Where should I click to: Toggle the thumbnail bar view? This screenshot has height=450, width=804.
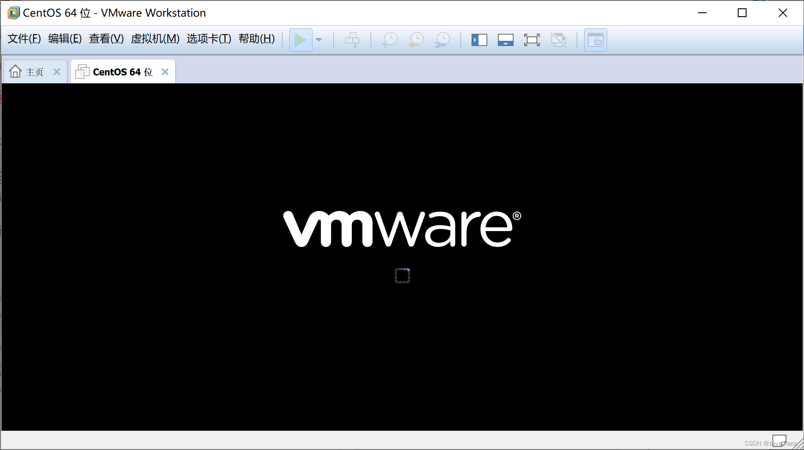[506, 40]
